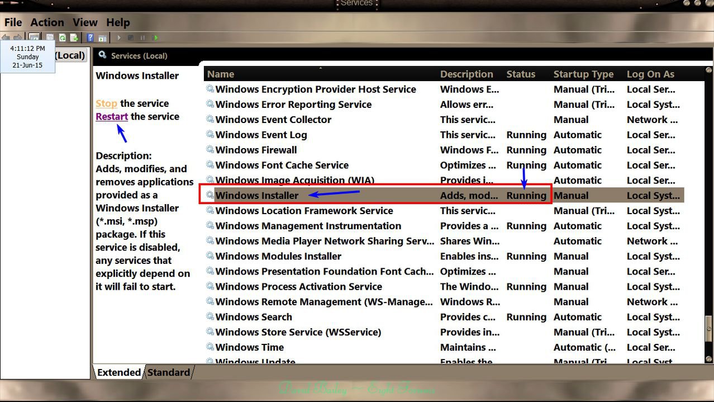714x402 pixels.
Task: Click the gear icon of Windows Error Reporting Service
Action: click(x=210, y=104)
